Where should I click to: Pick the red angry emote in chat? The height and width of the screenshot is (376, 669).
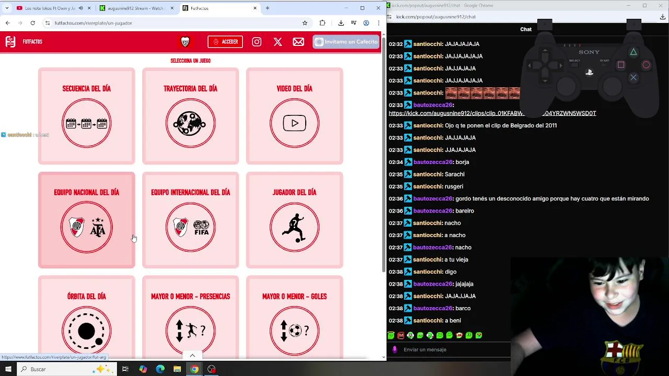(x=400, y=335)
